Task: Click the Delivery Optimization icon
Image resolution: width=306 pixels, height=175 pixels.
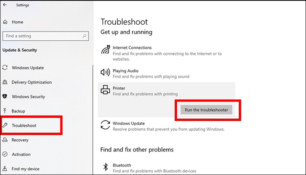Action: pyautogui.click(x=5, y=82)
